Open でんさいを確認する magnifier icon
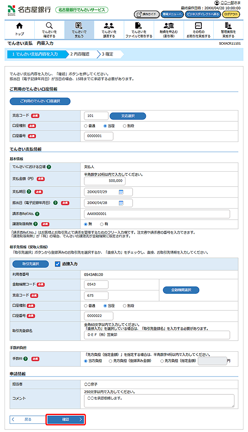This screenshot has height=432, width=248. tap(49, 26)
